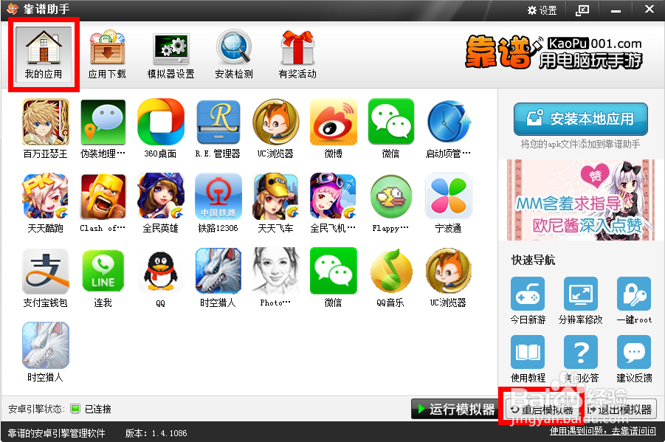
Task: Launch the 全民飞机 game icon
Action: 334,196
